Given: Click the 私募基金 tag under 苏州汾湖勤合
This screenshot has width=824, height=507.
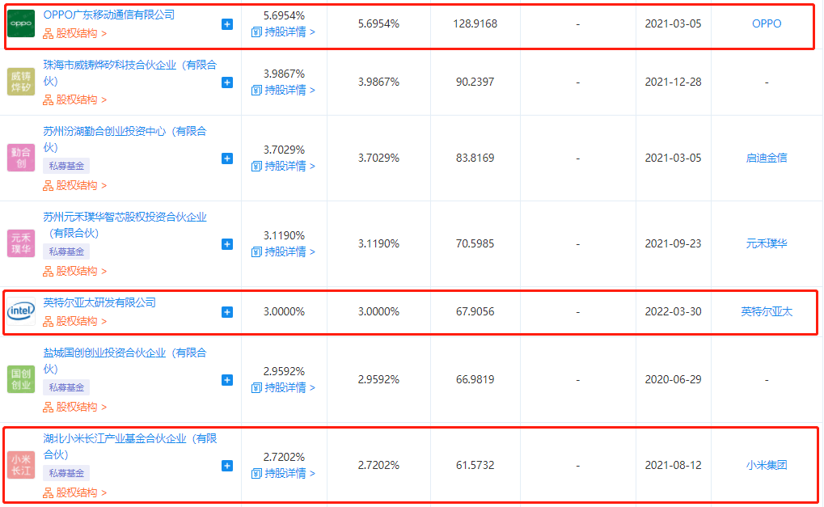Looking at the screenshot, I should (66, 166).
